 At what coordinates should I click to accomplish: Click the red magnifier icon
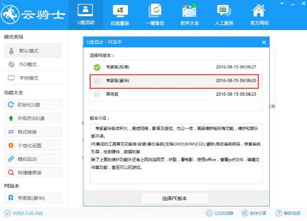[11, 173]
